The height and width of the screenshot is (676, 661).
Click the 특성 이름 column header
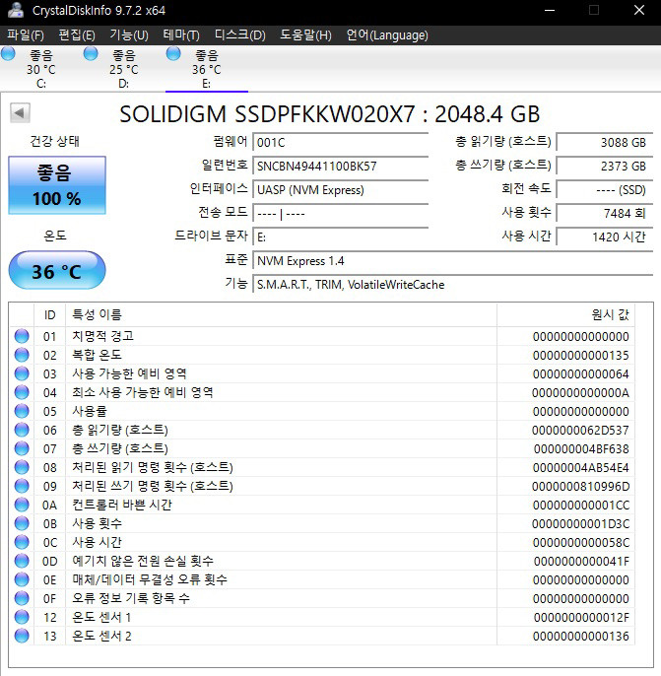click(x=281, y=314)
